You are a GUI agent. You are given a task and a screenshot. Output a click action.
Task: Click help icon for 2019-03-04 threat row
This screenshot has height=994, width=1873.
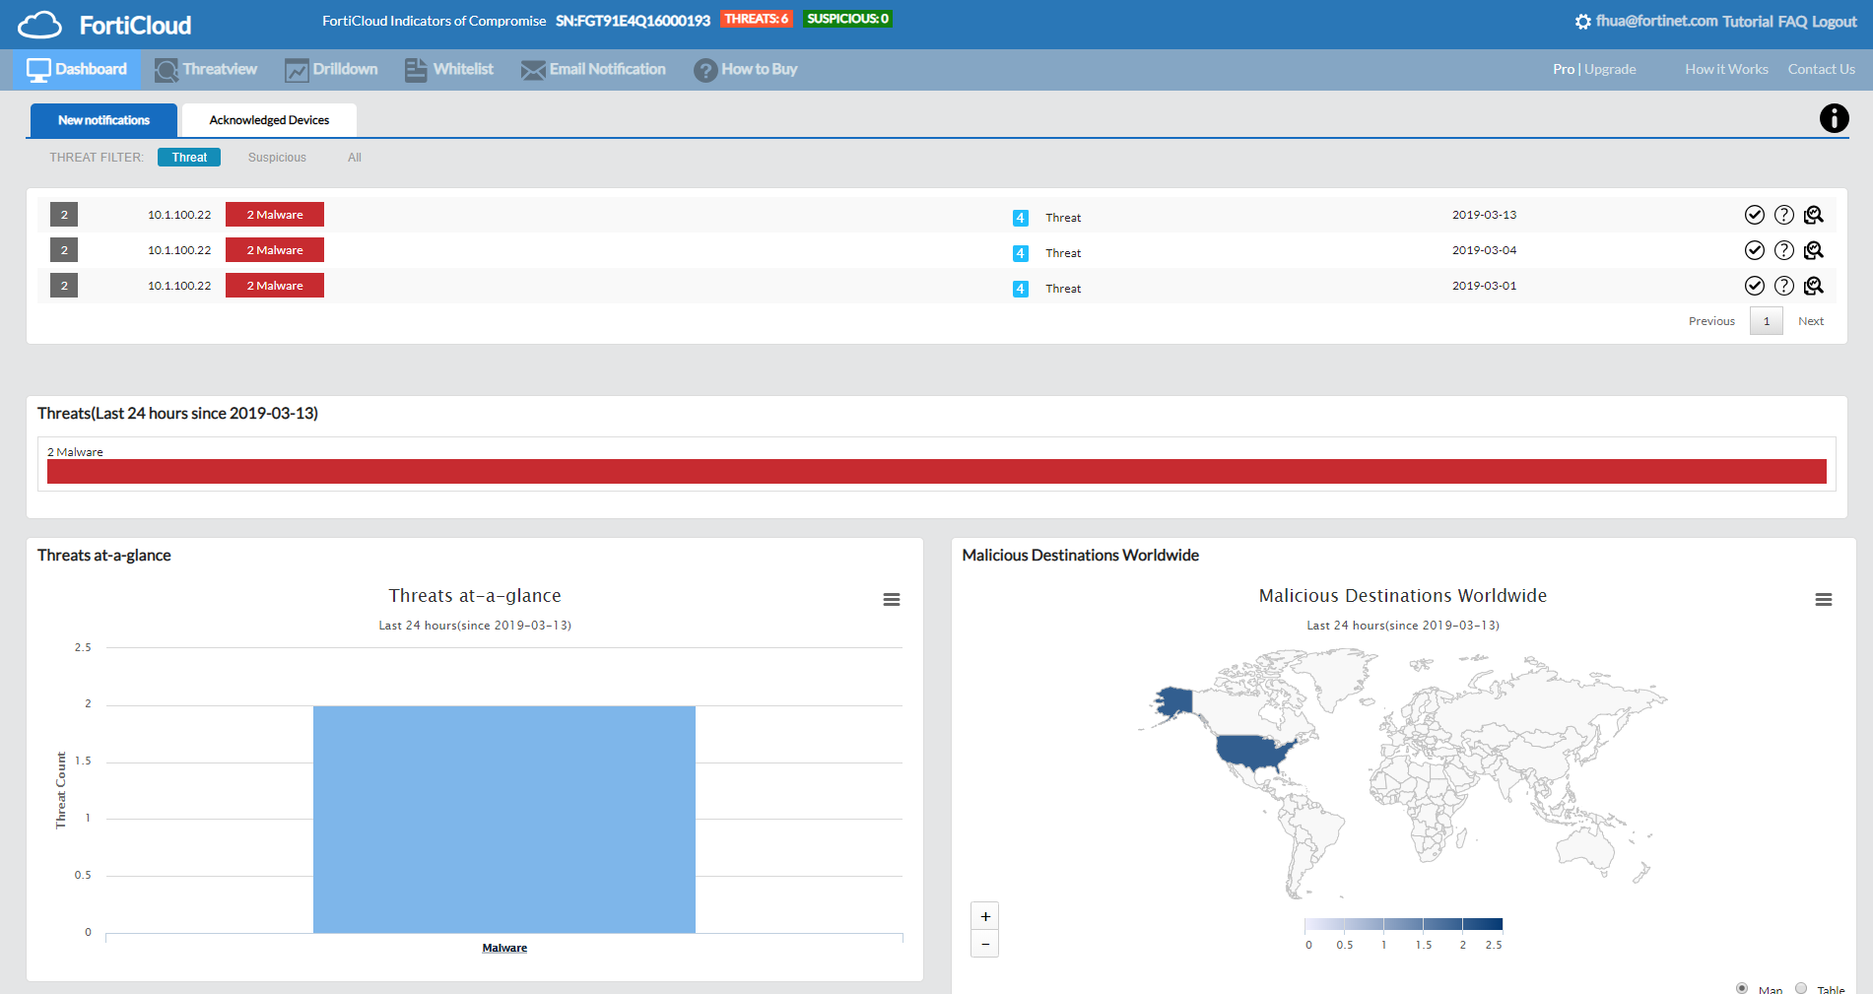point(1784,250)
